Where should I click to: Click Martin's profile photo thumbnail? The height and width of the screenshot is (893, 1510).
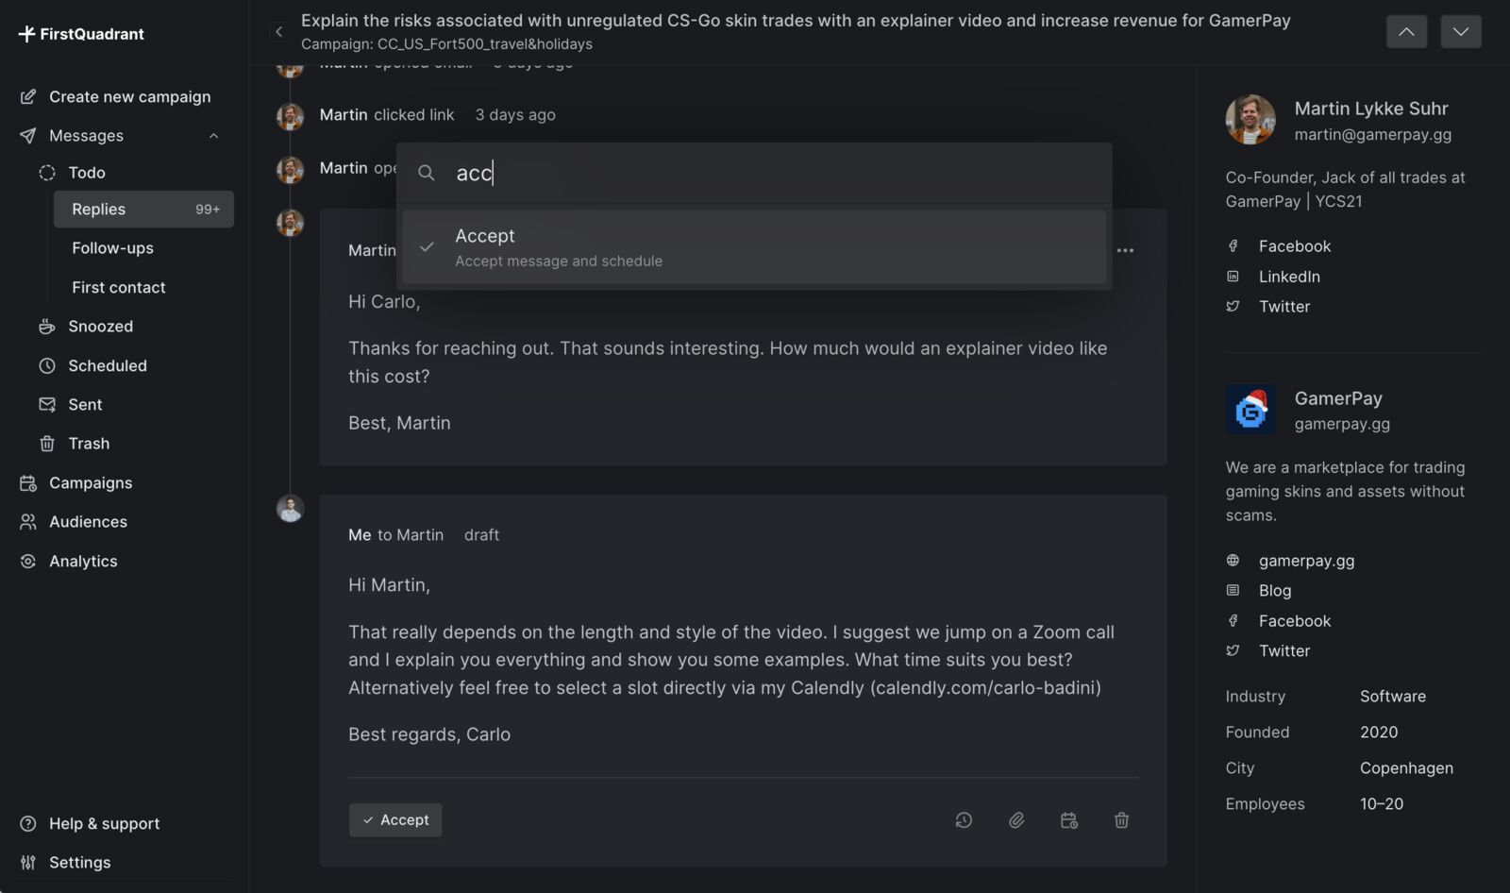pyautogui.click(x=1250, y=120)
